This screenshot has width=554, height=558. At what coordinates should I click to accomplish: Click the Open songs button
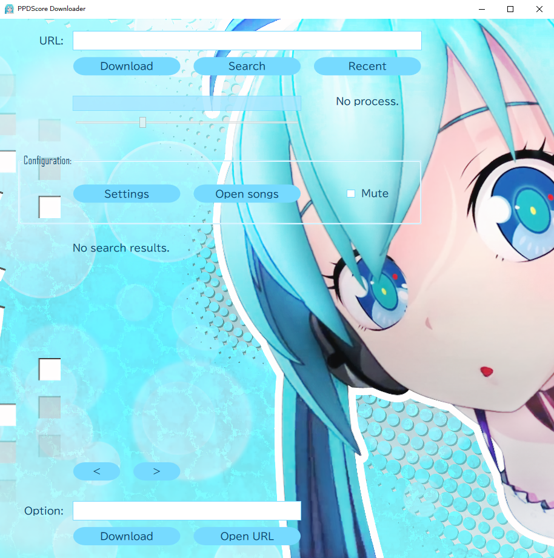[x=247, y=194]
